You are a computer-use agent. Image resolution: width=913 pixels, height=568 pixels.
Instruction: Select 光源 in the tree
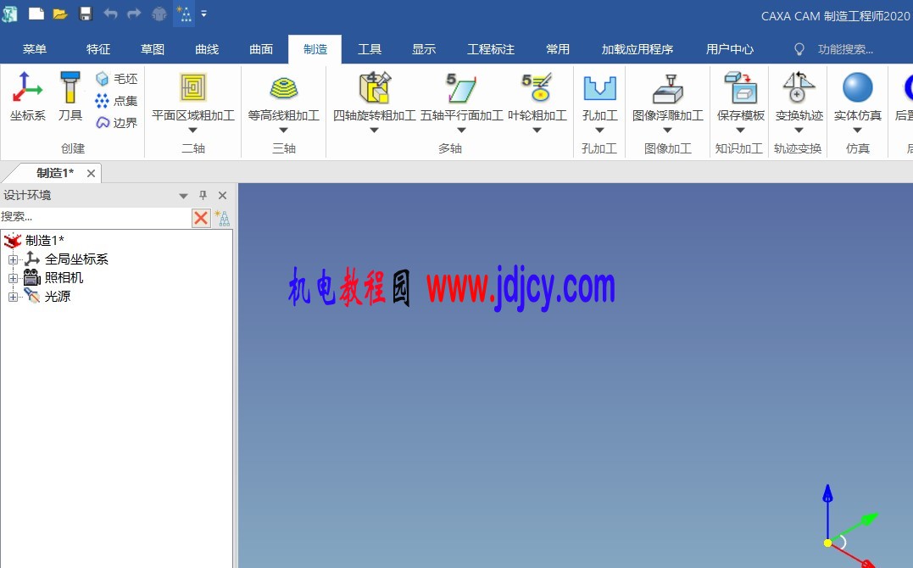tap(58, 297)
